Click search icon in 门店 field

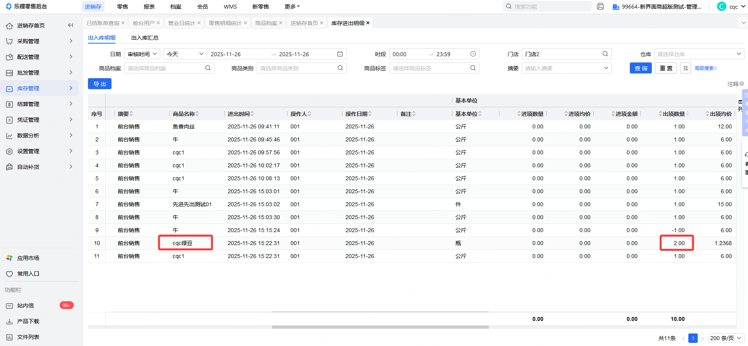point(605,54)
